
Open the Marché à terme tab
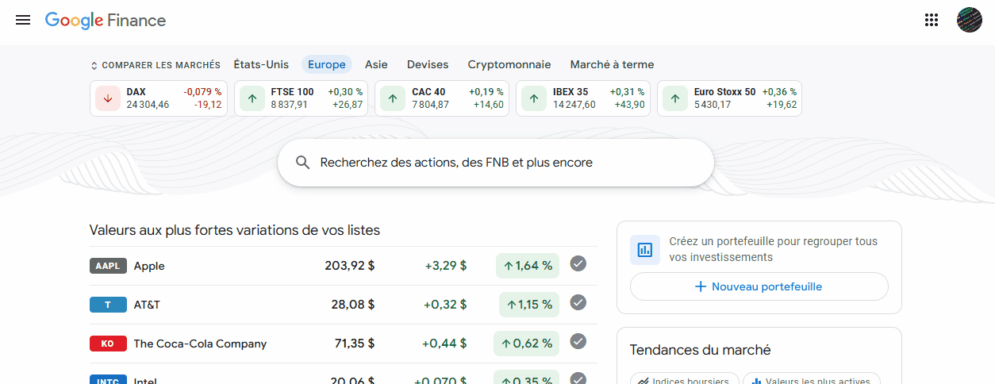coord(612,64)
